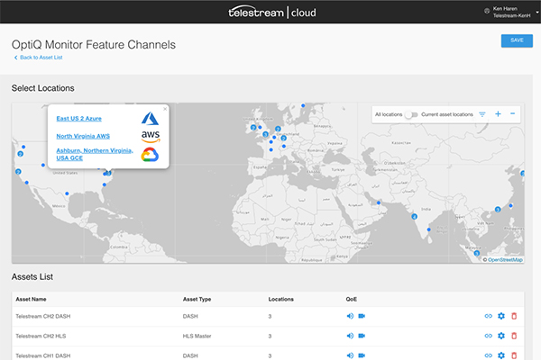541x360 pixels.
Task: Click link icon for Telestream CH2 DASH
Action: click(488, 316)
